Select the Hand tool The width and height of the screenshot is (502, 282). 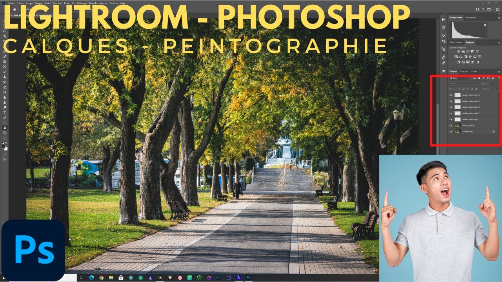coord(5,128)
